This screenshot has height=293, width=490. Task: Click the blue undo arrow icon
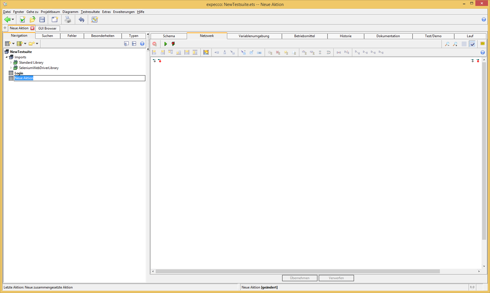81,19
